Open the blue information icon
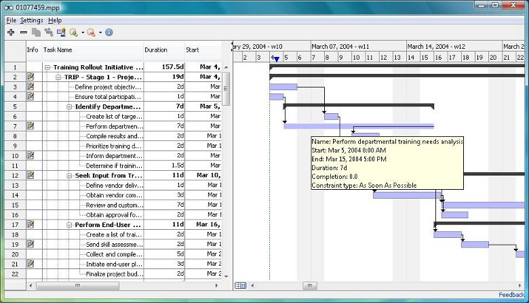This screenshot has width=529, height=303. [109, 32]
